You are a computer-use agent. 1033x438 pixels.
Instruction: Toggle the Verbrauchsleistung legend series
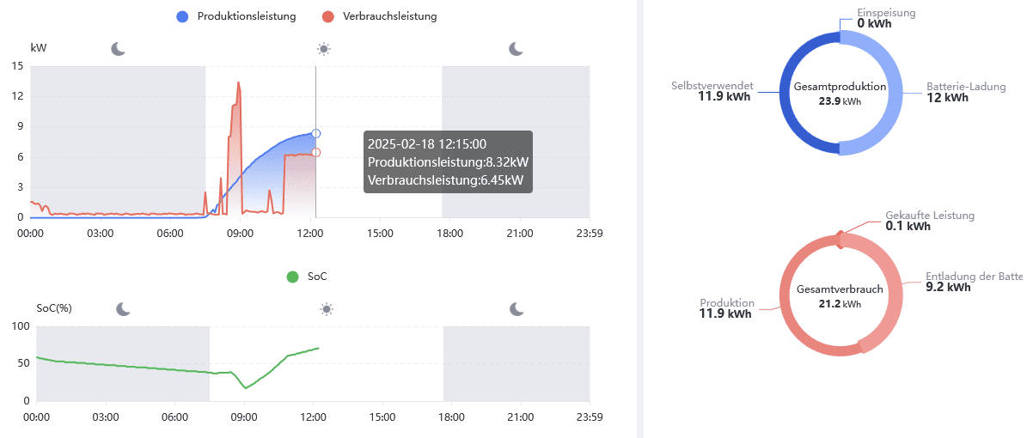379,16
